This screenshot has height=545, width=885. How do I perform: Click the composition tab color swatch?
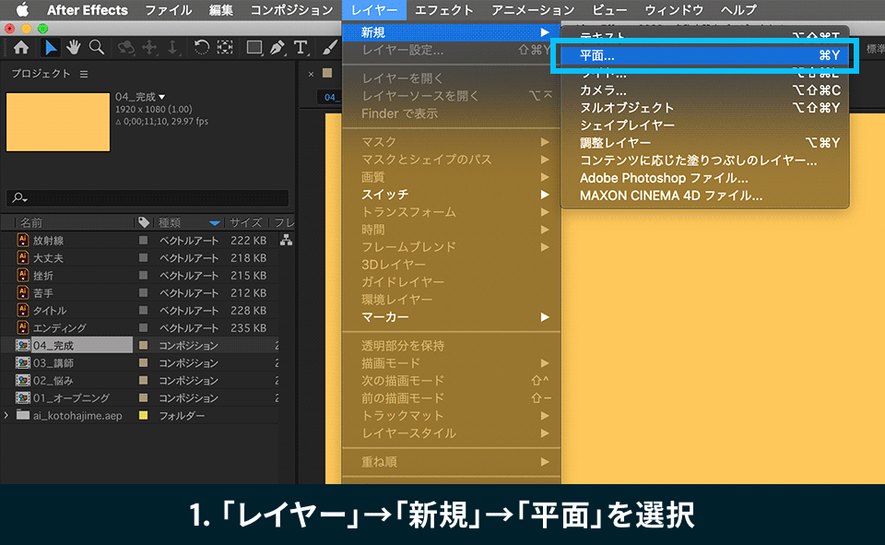click(x=326, y=73)
